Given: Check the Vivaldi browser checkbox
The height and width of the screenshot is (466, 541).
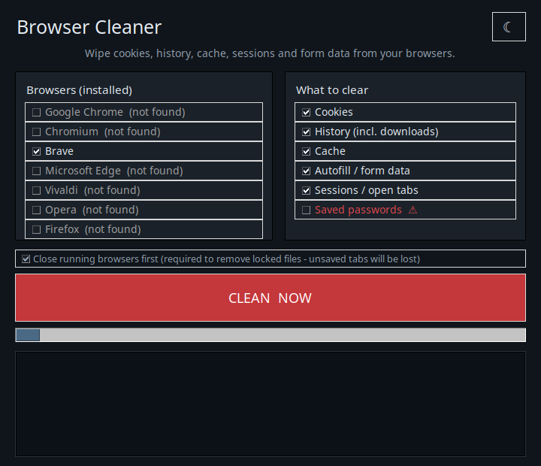Looking at the screenshot, I should pos(36,191).
